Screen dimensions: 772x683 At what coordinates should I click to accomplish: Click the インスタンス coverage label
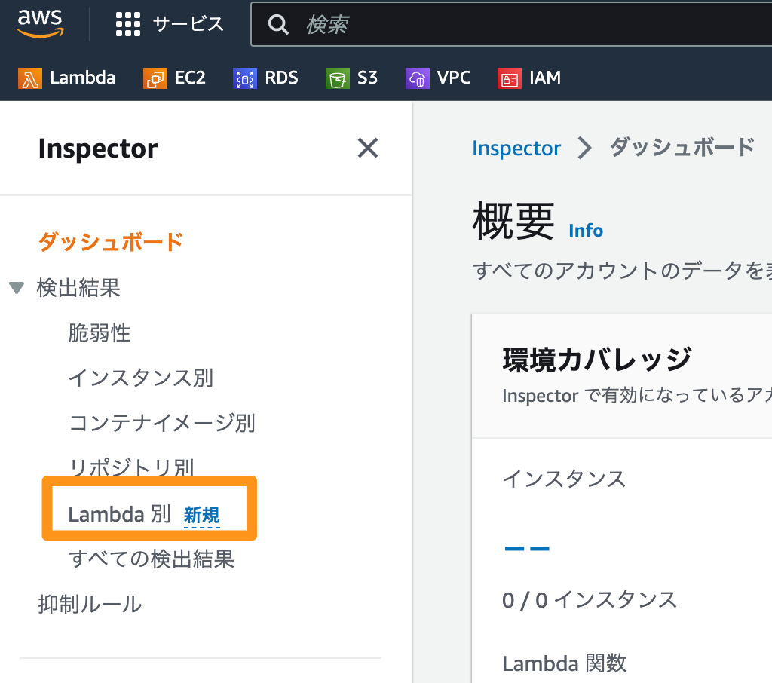tap(564, 479)
